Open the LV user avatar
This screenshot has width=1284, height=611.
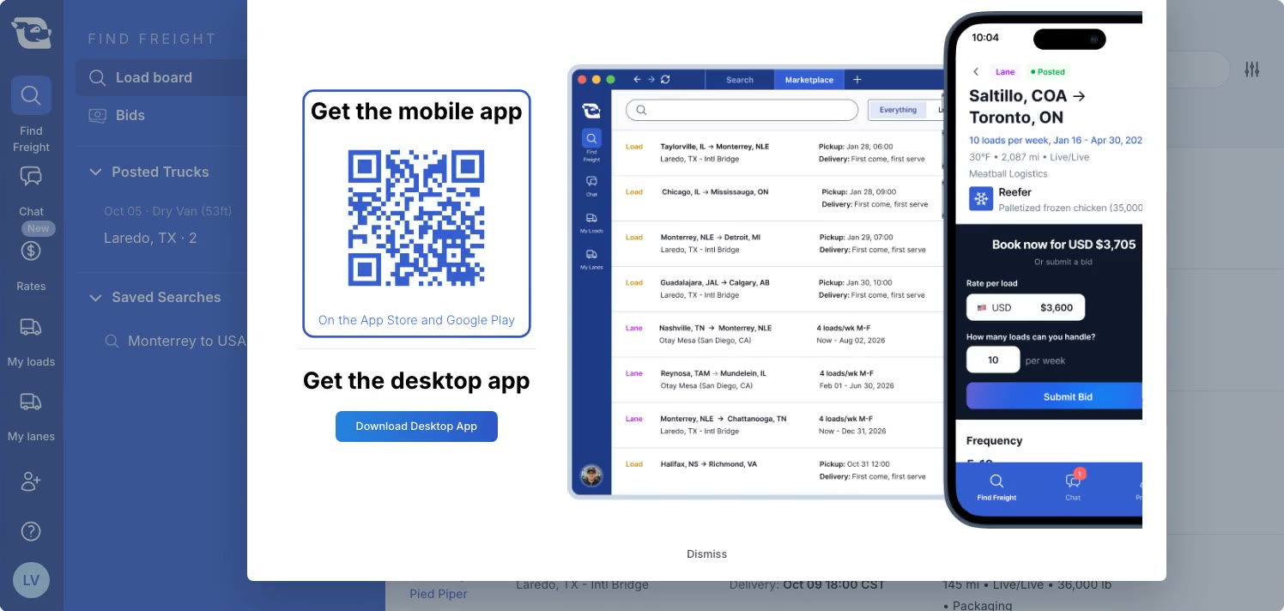31,580
